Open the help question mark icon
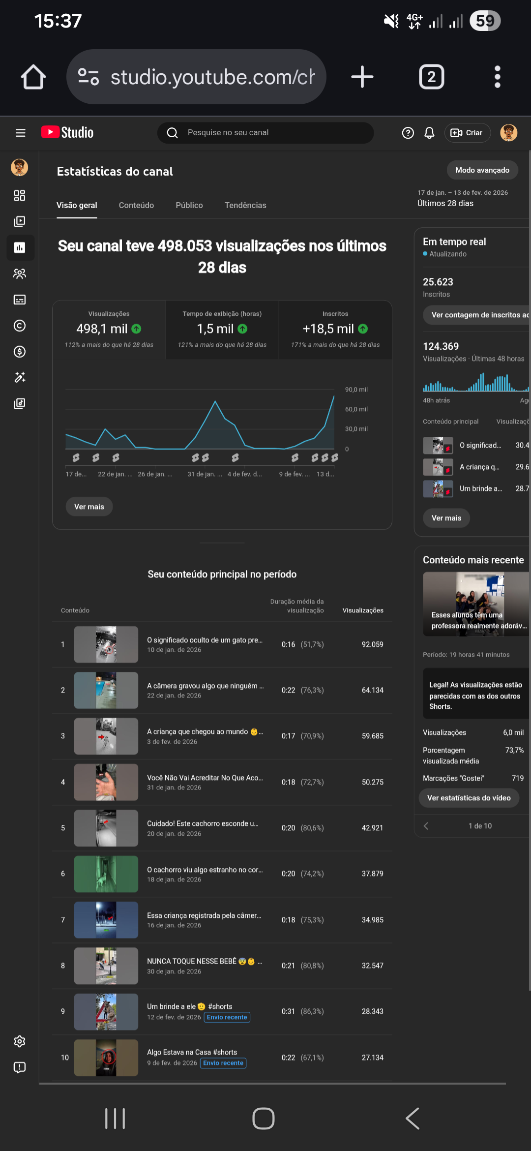Screen dimensions: 531x1151 [408, 133]
